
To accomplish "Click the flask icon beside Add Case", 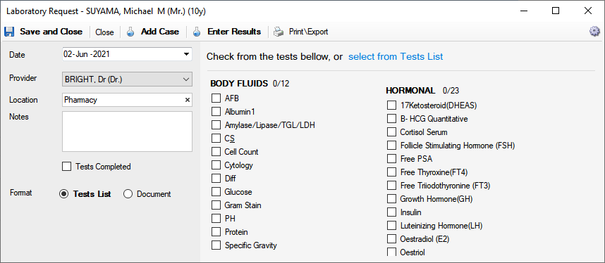I will pyautogui.click(x=130, y=32).
